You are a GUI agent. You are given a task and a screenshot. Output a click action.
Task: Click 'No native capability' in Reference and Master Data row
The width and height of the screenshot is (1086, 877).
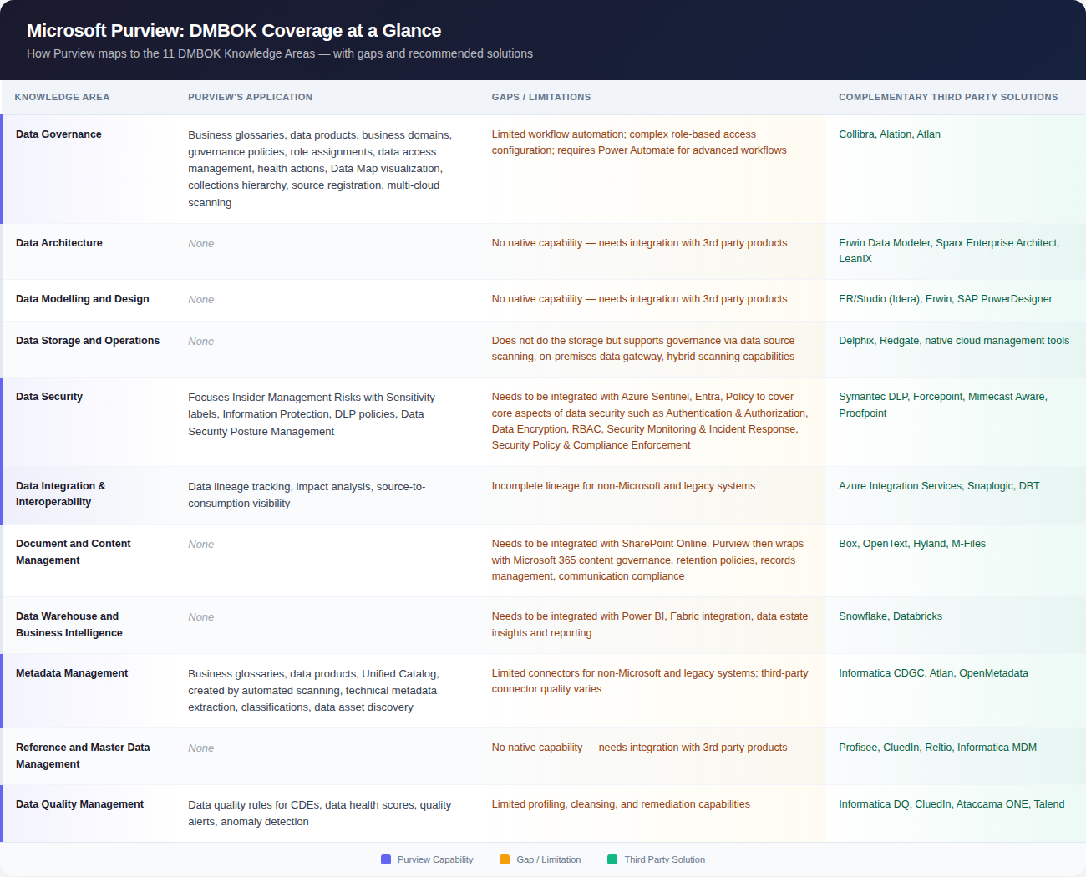tap(639, 748)
